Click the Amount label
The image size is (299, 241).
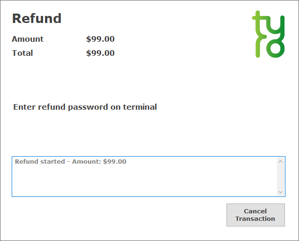pos(28,39)
